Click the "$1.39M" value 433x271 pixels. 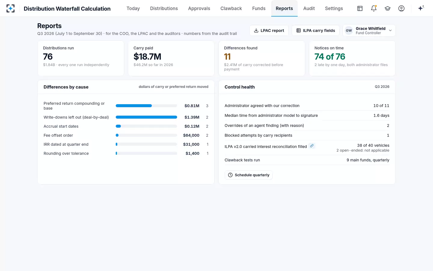(x=192, y=117)
